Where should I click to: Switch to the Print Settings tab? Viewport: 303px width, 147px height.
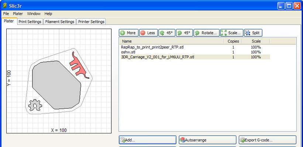[x=30, y=22]
